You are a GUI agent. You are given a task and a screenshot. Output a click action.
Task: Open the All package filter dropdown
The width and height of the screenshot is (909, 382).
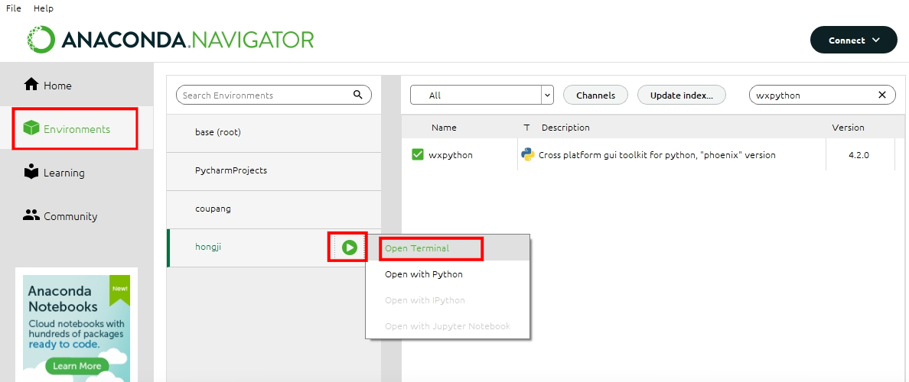point(482,95)
